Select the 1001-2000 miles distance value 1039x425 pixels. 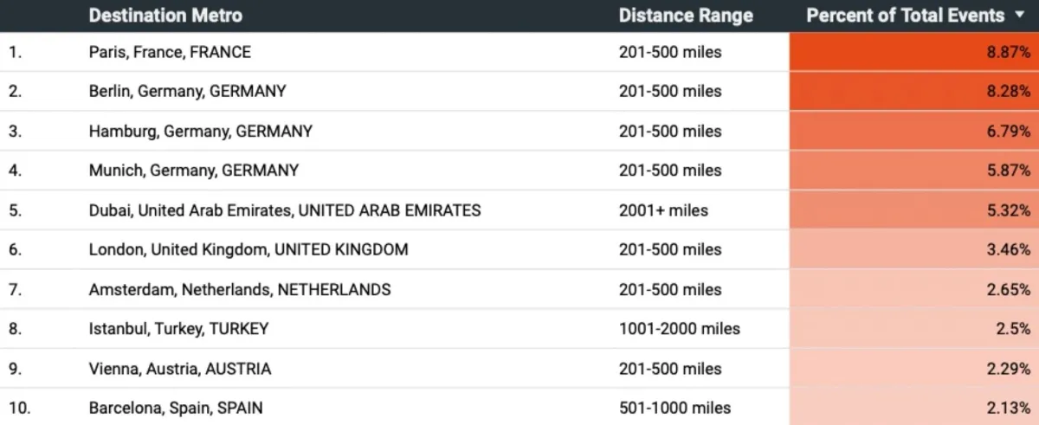(679, 329)
